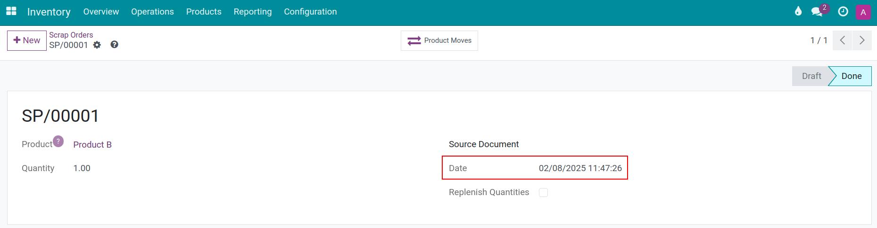
Task: Open the Operations menu
Action: (152, 12)
